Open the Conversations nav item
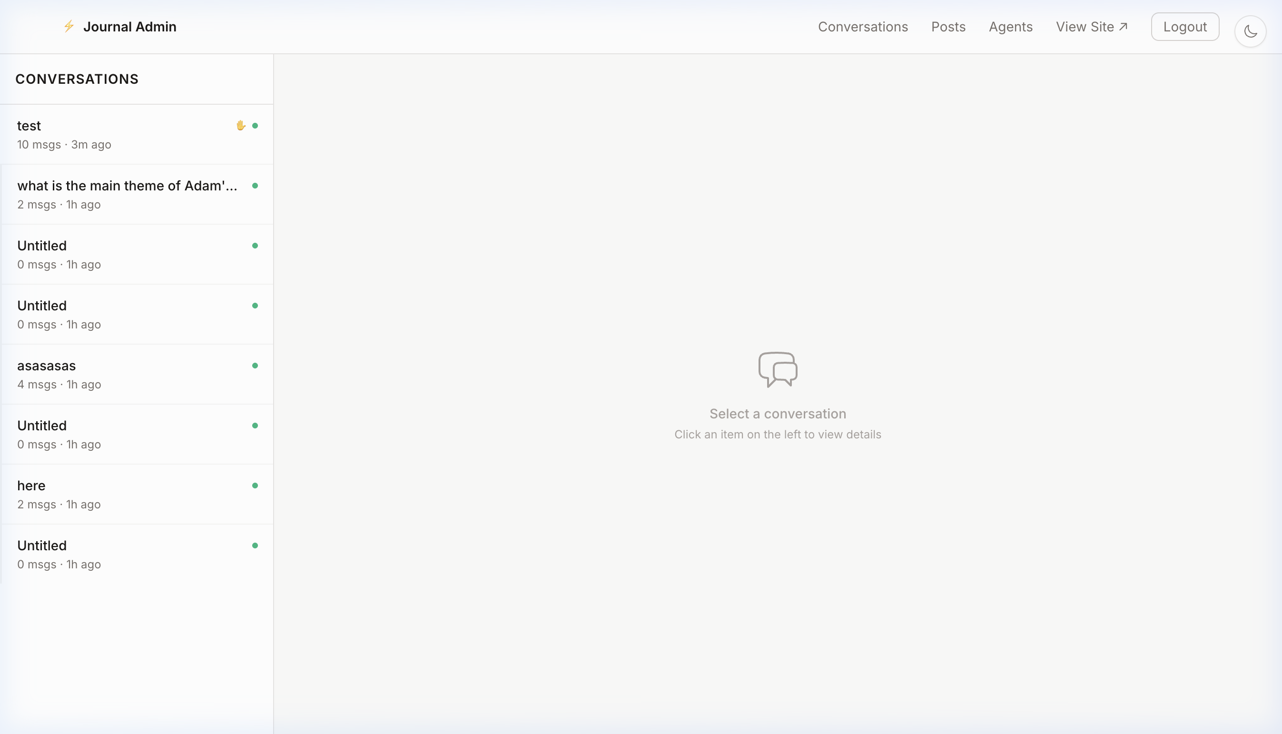This screenshot has width=1282, height=734. pyautogui.click(x=863, y=27)
